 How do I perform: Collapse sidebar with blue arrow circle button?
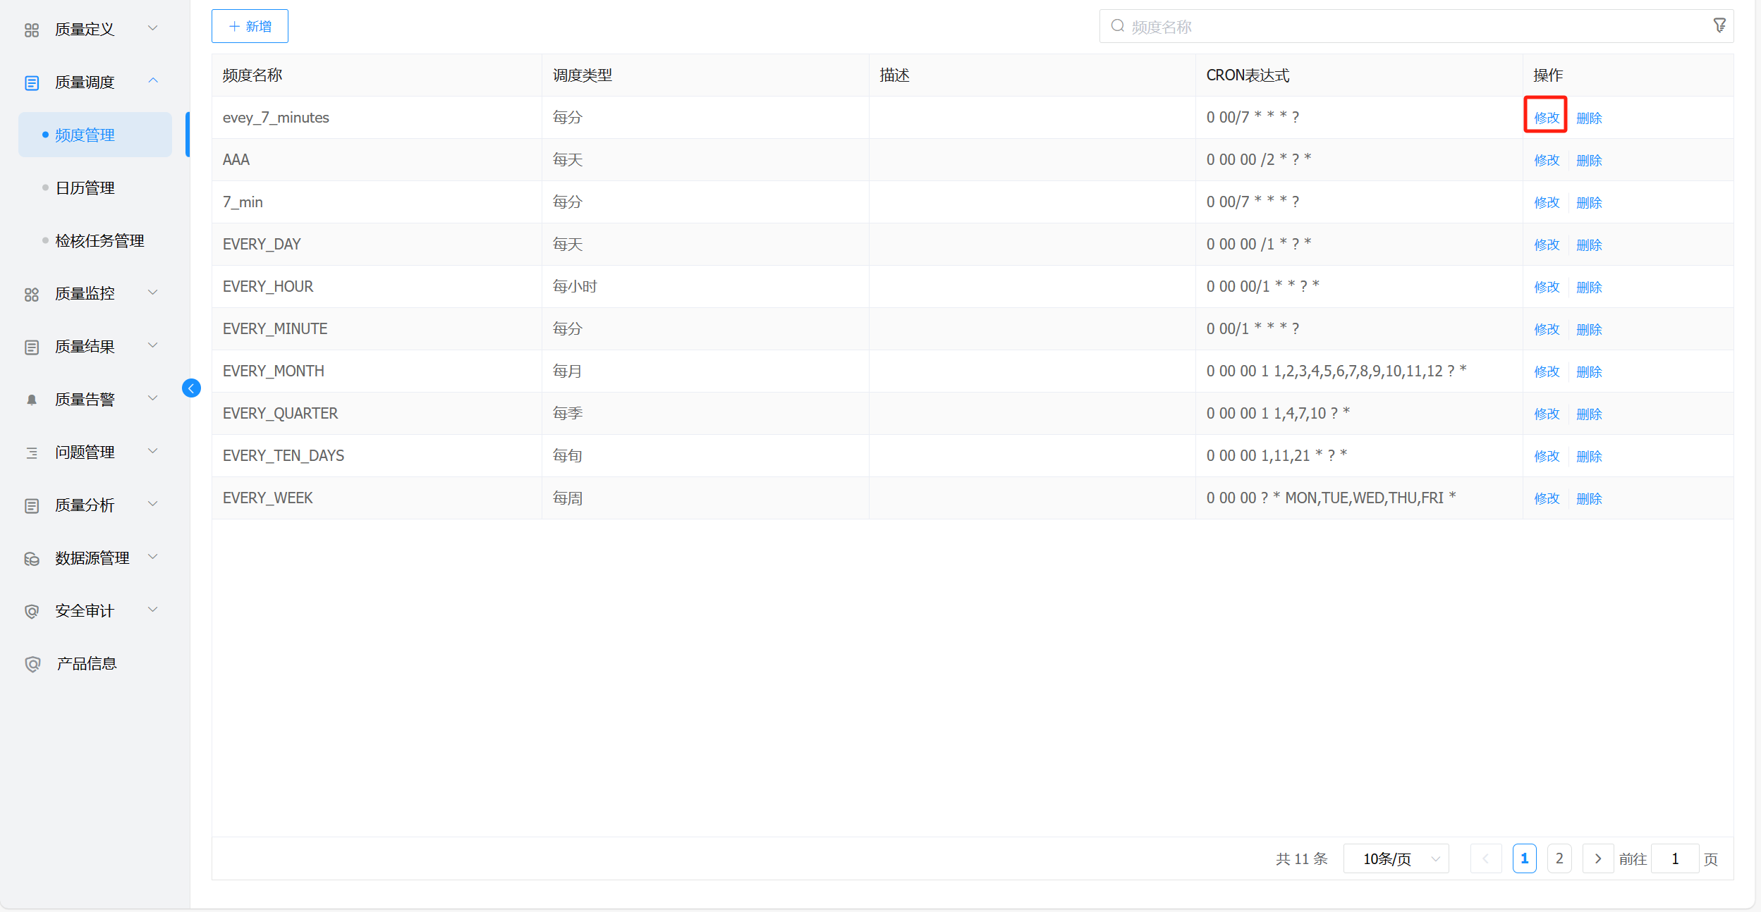(x=191, y=388)
